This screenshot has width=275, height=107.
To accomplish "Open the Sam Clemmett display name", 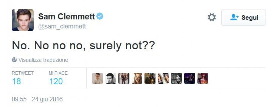I will click(67, 16).
